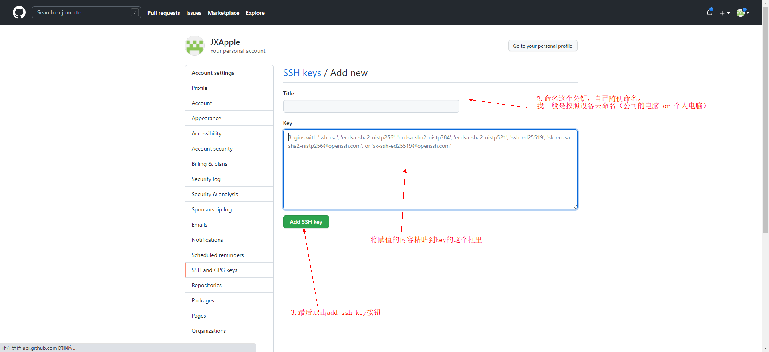Open Pages settings in sidebar

[229, 316]
